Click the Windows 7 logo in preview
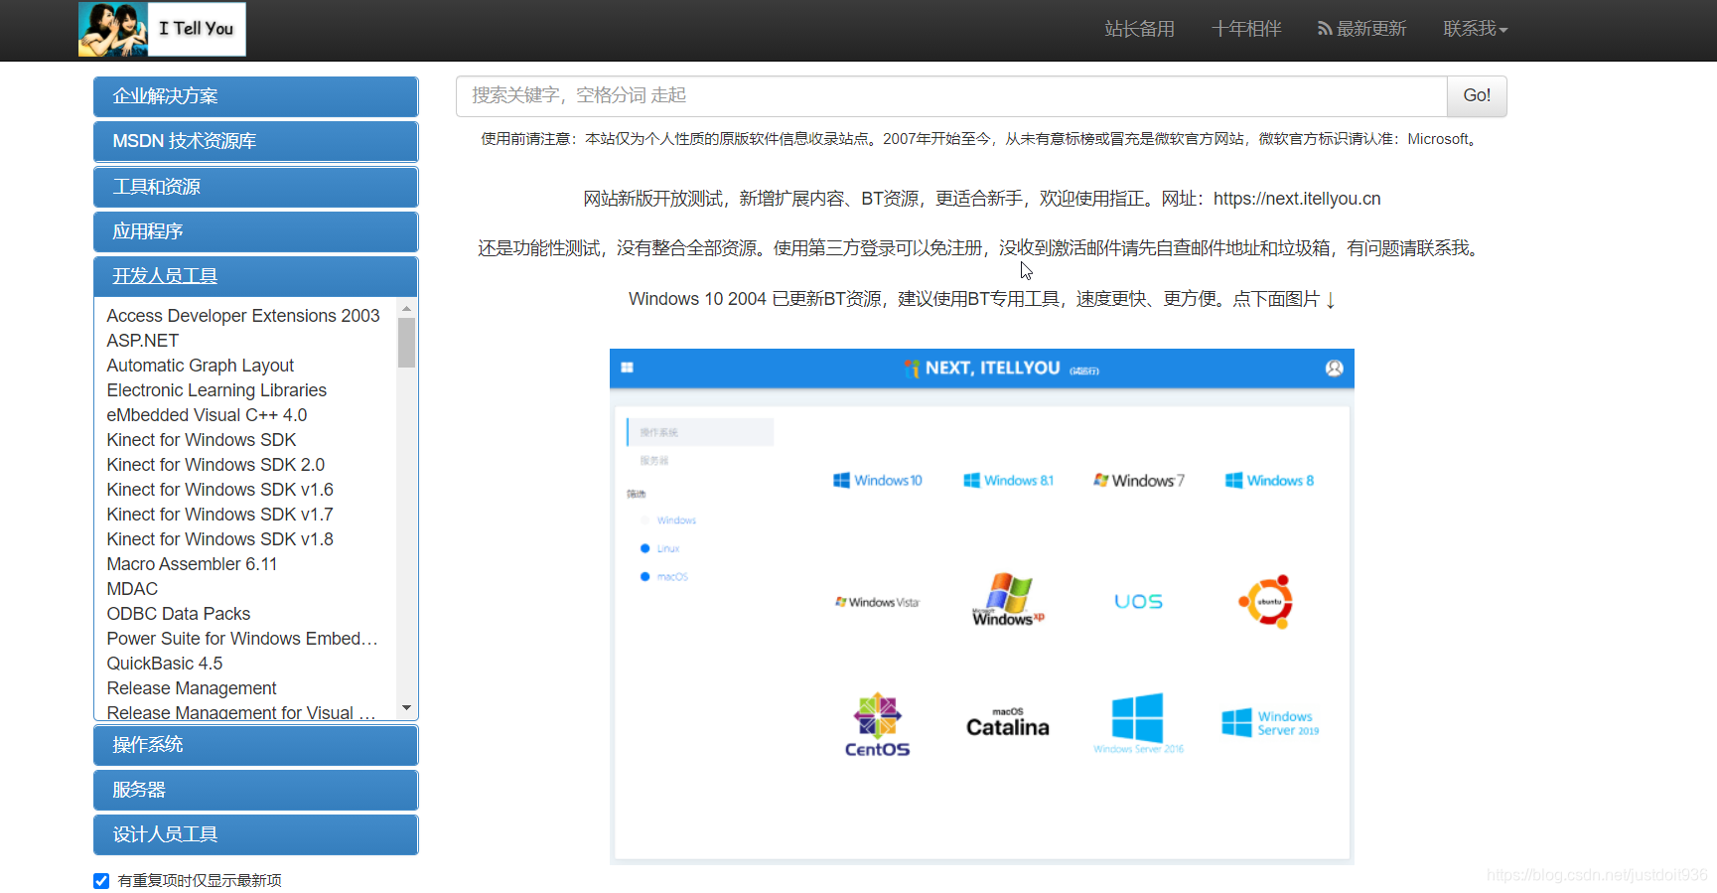 [1139, 481]
